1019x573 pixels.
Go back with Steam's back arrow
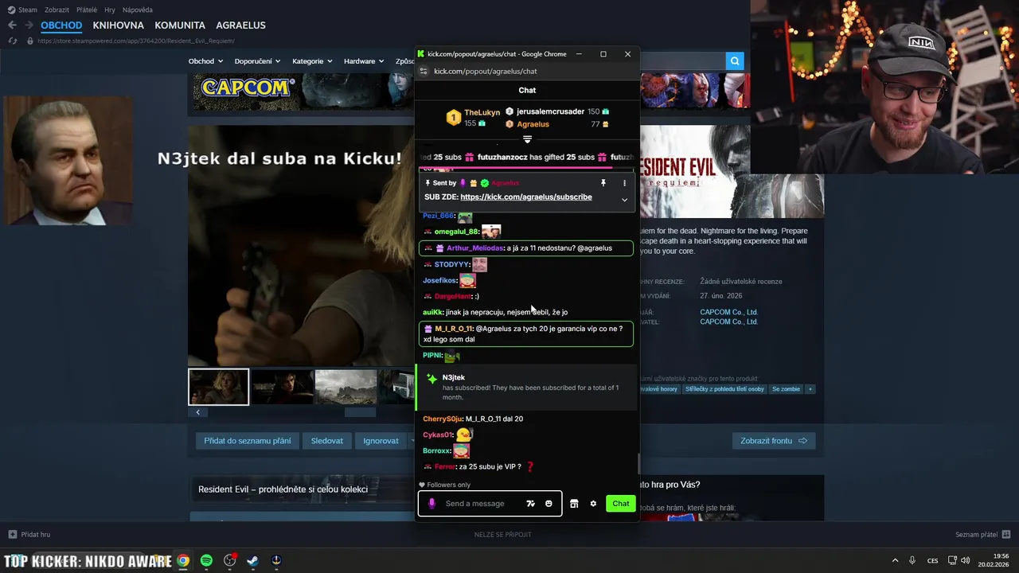click(x=12, y=25)
